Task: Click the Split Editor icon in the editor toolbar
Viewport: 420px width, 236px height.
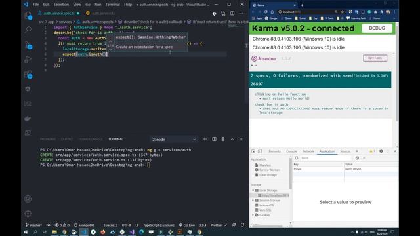Action: pos(232,13)
